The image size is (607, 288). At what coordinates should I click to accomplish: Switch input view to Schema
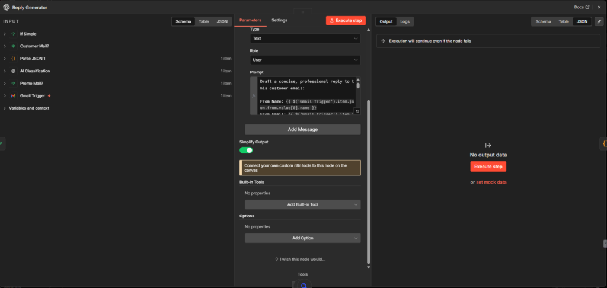[x=183, y=21]
